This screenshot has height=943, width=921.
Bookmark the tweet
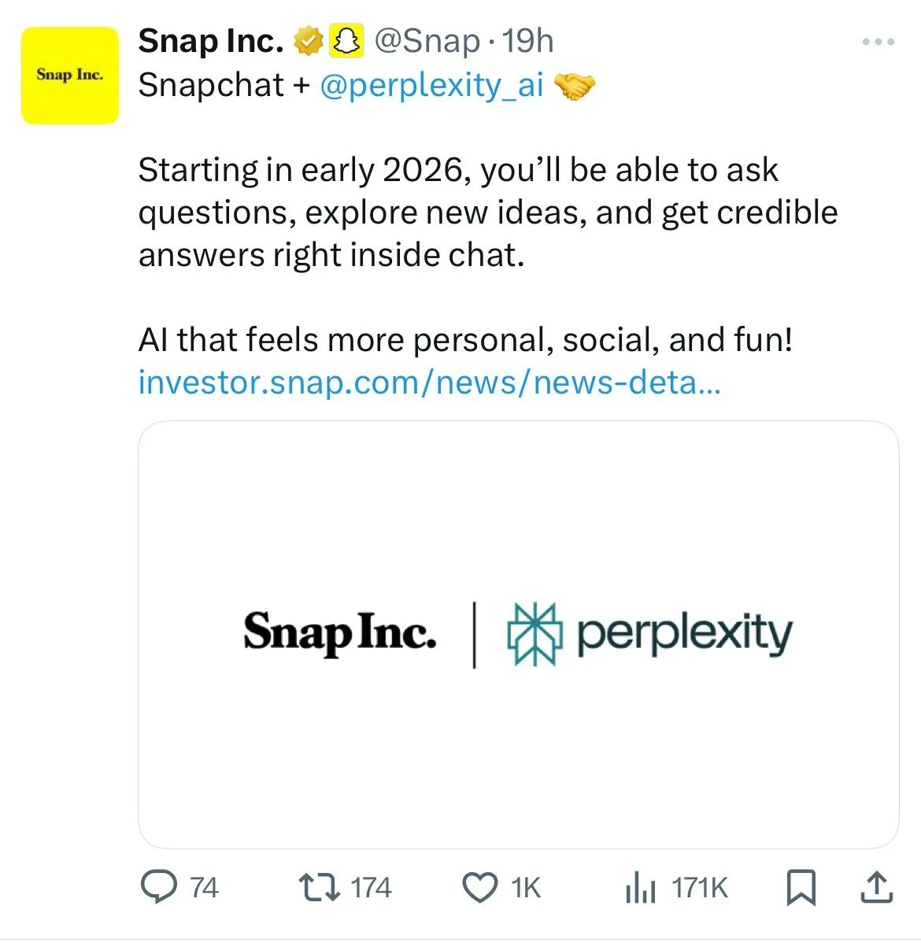click(x=801, y=887)
